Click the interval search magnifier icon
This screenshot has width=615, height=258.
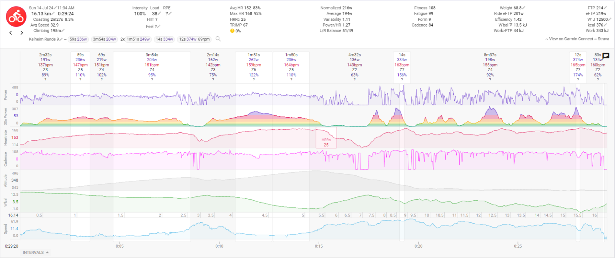218,39
